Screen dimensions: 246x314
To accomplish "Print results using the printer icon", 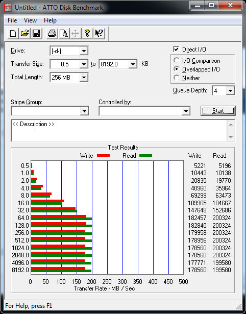I will [x=52, y=34].
